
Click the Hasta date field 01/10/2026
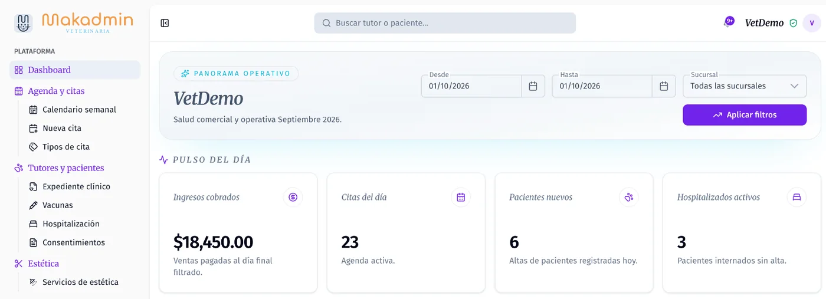pos(602,86)
